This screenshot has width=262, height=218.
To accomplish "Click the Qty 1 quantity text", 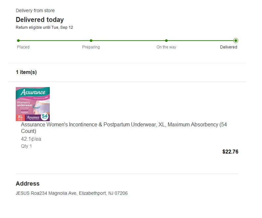I will pyautogui.click(x=27, y=146).
